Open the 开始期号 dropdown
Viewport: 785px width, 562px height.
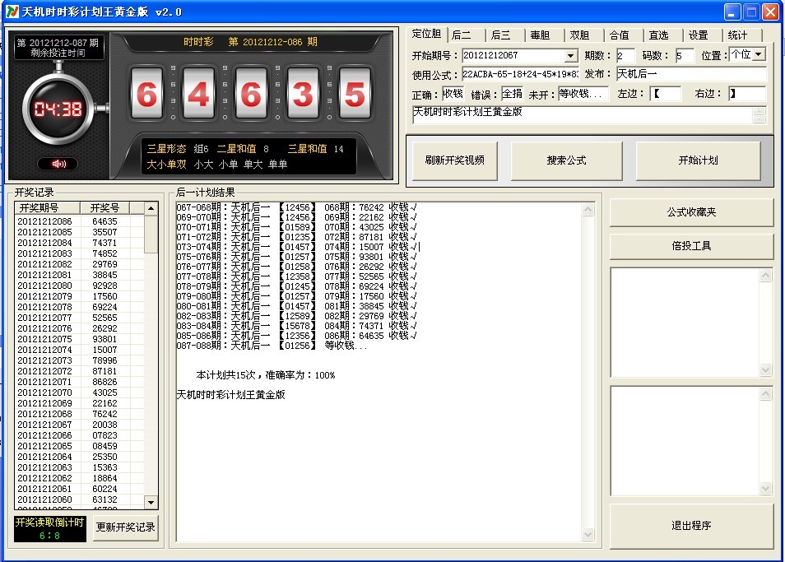[571, 56]
